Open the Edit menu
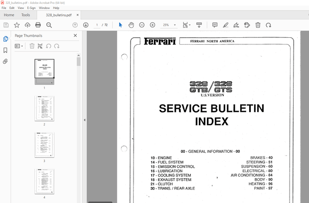The width and height of the screenshot is (309, 203). point(12,8)
